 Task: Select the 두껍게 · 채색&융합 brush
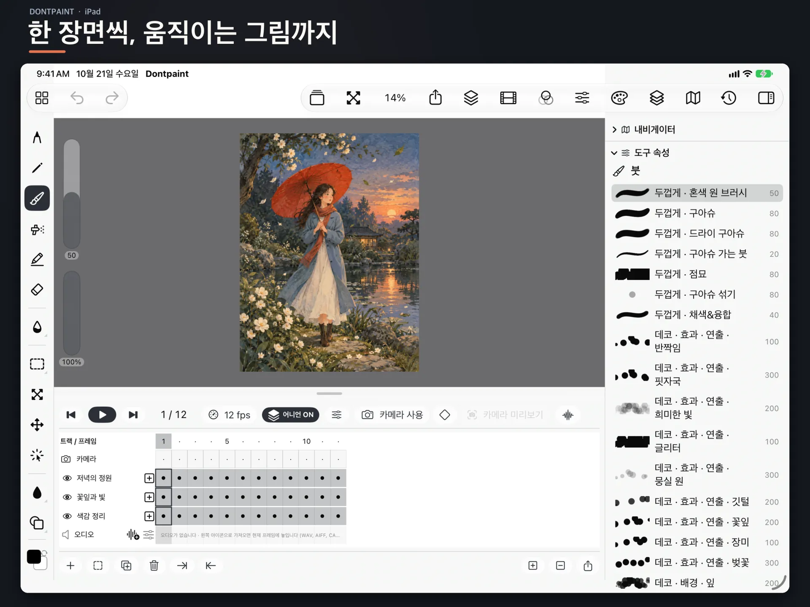697,315
